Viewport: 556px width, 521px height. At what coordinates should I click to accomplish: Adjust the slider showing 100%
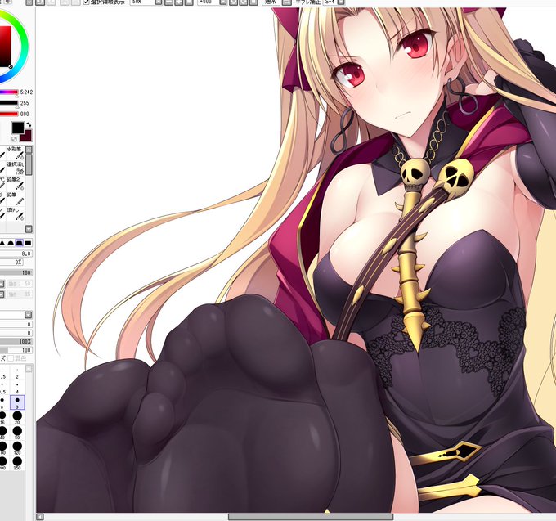pos(16,342)
